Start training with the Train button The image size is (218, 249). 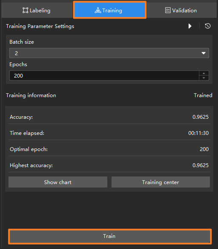(110, 236)
